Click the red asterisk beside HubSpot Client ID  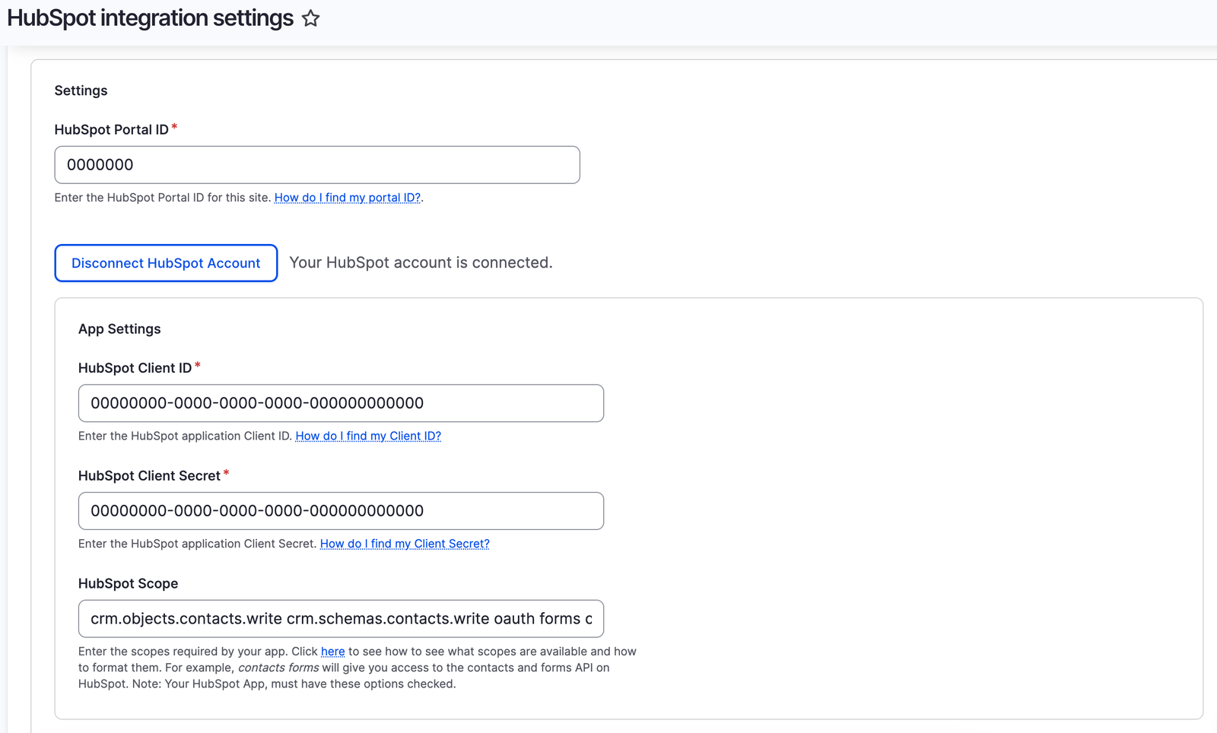tap(197, 366)
